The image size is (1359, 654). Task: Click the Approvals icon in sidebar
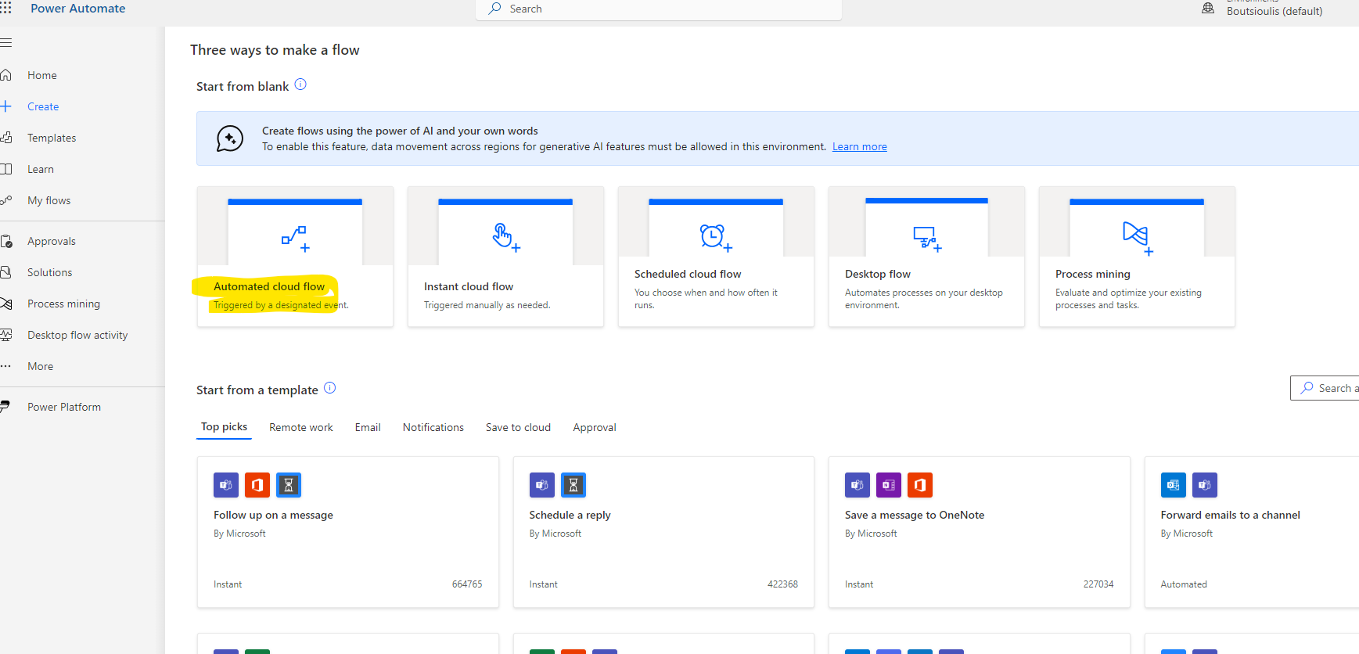5,241
